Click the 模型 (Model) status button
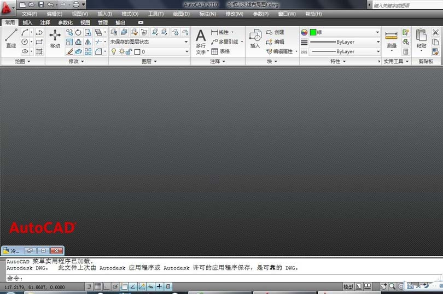This screenshot has height=294, width=443. pyautogui.click(x=348, y=287)
